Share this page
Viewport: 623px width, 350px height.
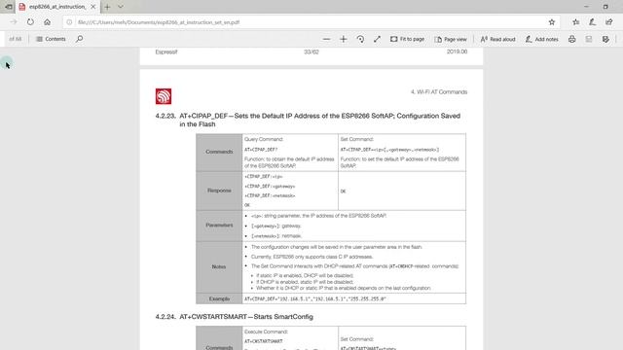(x=609, y=22)
